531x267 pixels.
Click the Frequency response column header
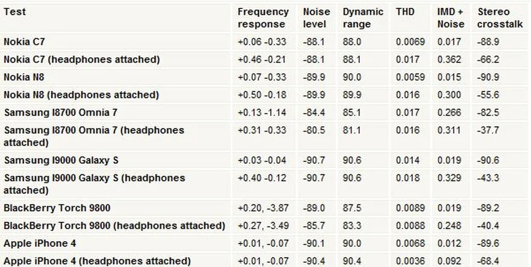pyautogui.click(x=263, y=18)
